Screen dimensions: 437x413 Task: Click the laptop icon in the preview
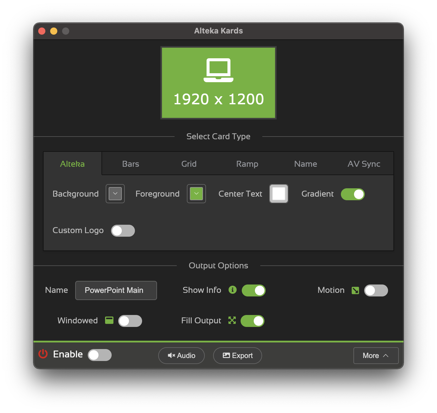pyautogui.click(x=219, y=70)
